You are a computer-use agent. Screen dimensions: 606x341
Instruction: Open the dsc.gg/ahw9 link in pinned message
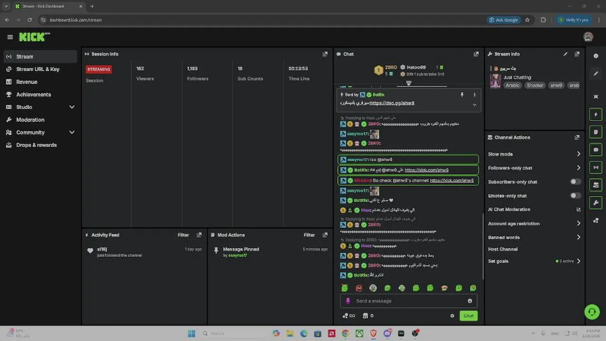click(392, 103)
